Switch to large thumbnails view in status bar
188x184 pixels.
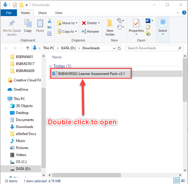coord(183,181)
